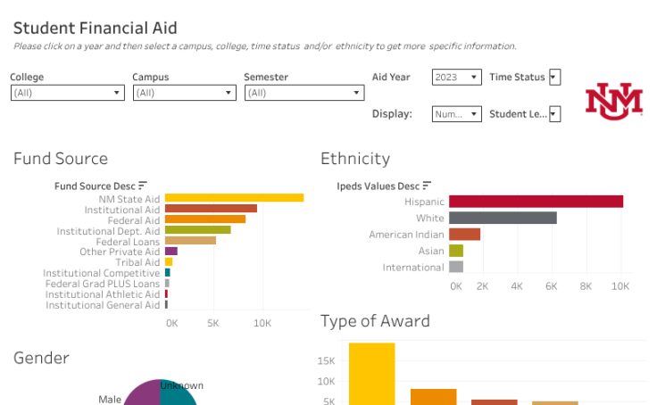Click the Fund Source Desc header
Viewport: 657px width, 405px height.
[x=95, y=186]
